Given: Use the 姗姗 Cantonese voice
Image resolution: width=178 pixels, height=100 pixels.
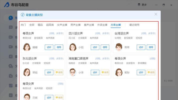Looking at the screenshot, I should click(x=59, y=47).
